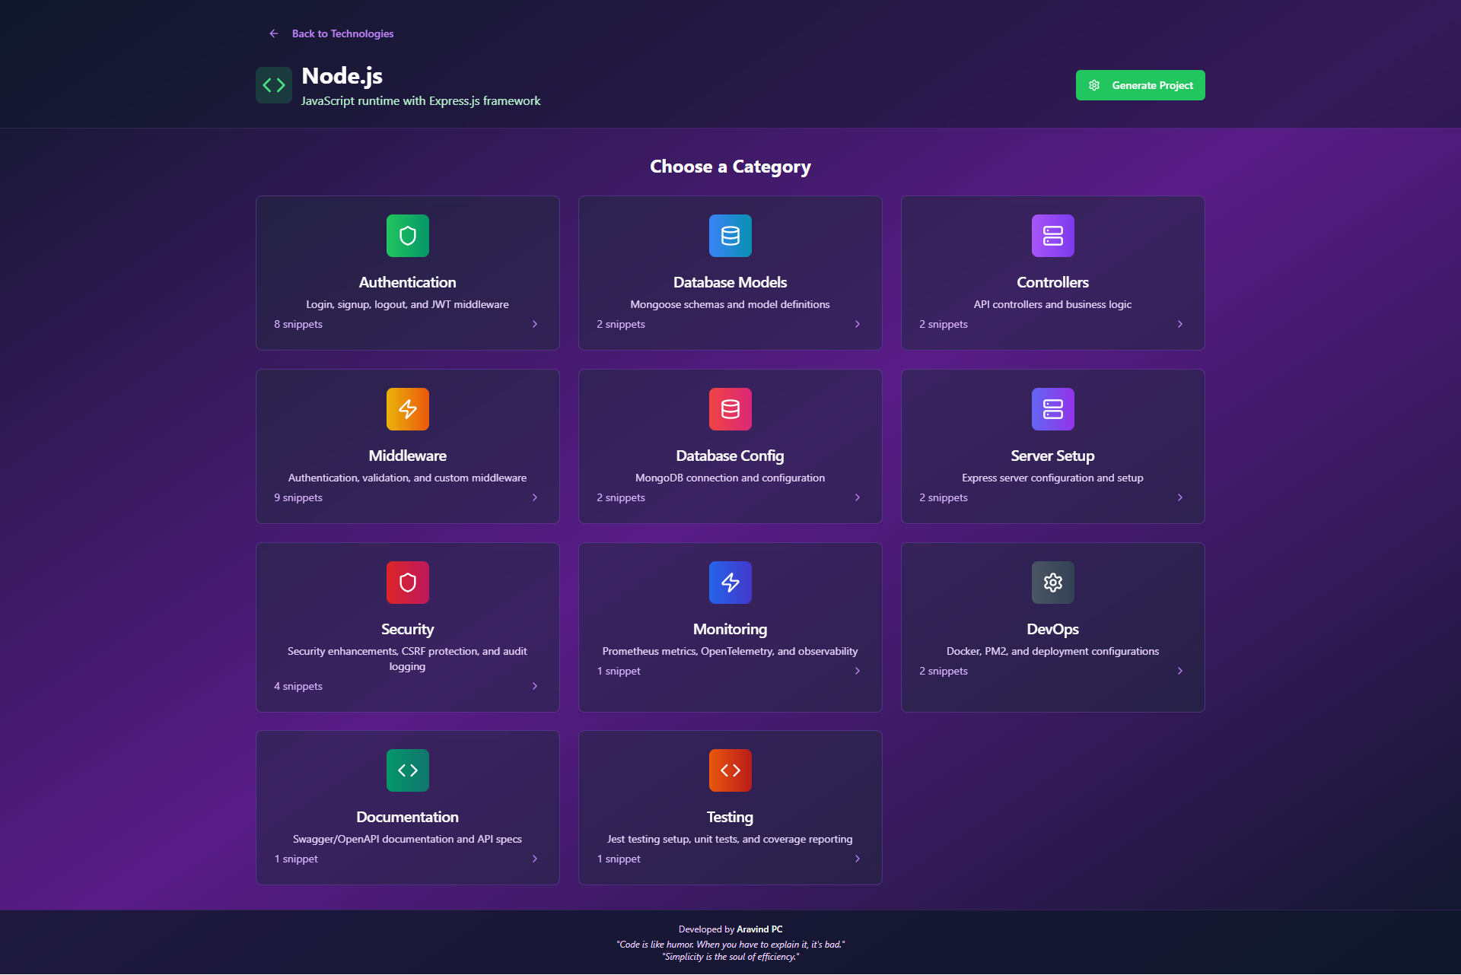The height and width of the screenshot is (975, 1461).
Task: Expand the Monitoring card chevron
Action: [x=858, y=671]
